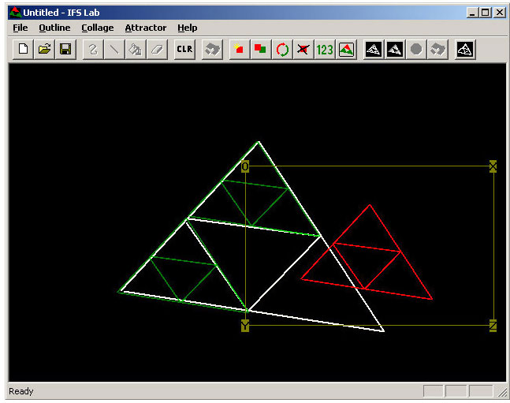Click the shaded grey attractor render icon
Screen dimensions: 510x403
click(395, 50)
